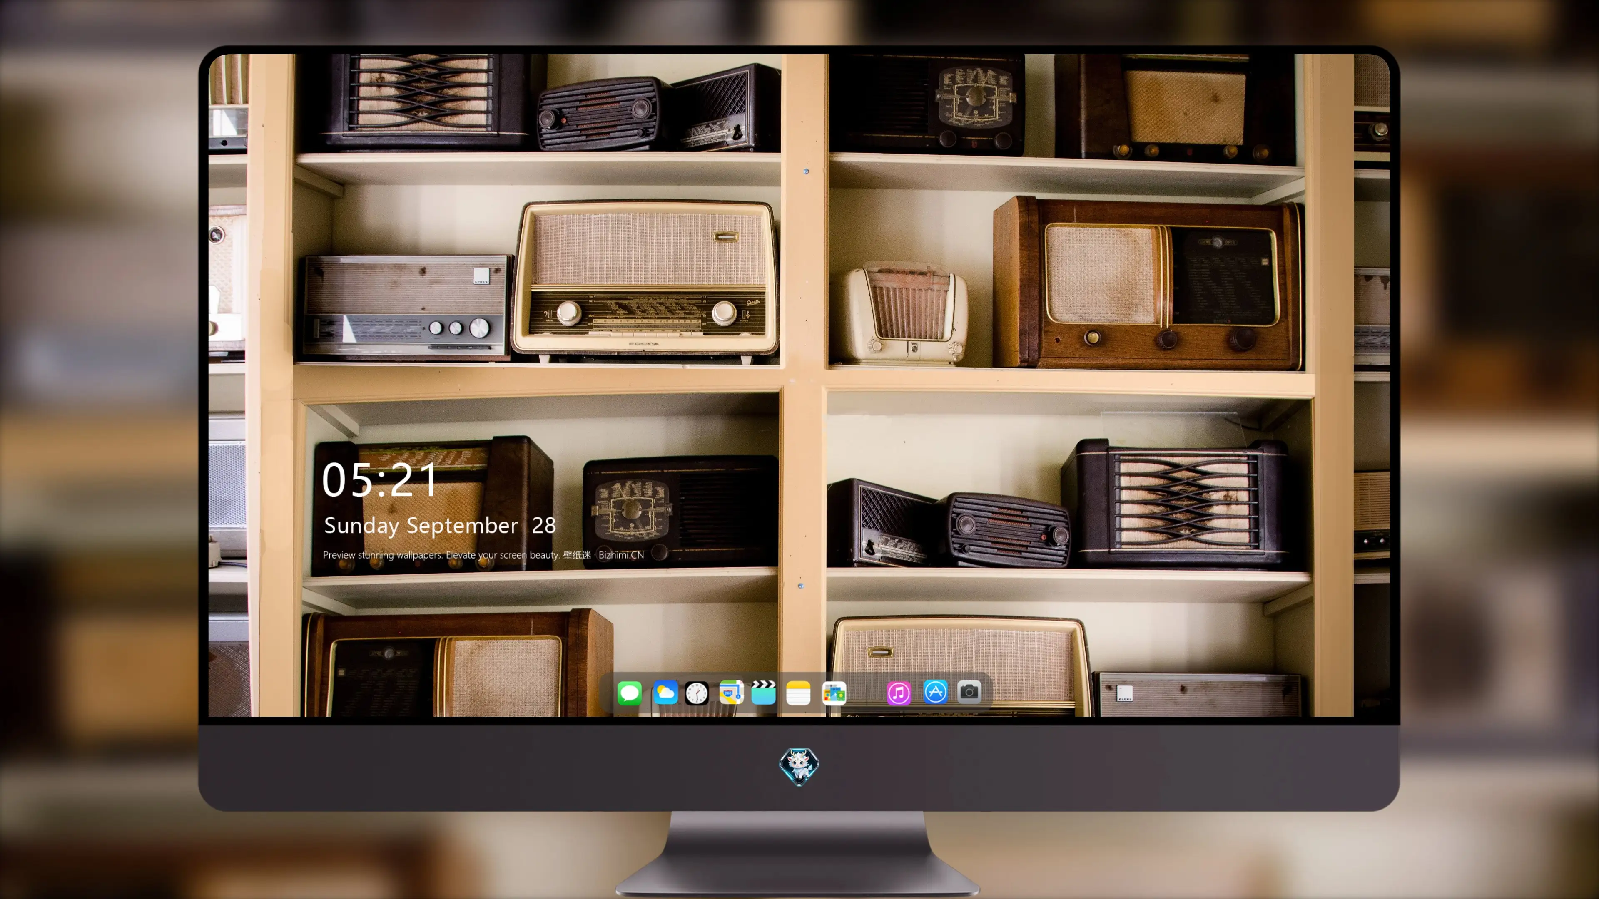Launch the pink iTunes Store app
1599x899 pixels.
coord(899,693)
